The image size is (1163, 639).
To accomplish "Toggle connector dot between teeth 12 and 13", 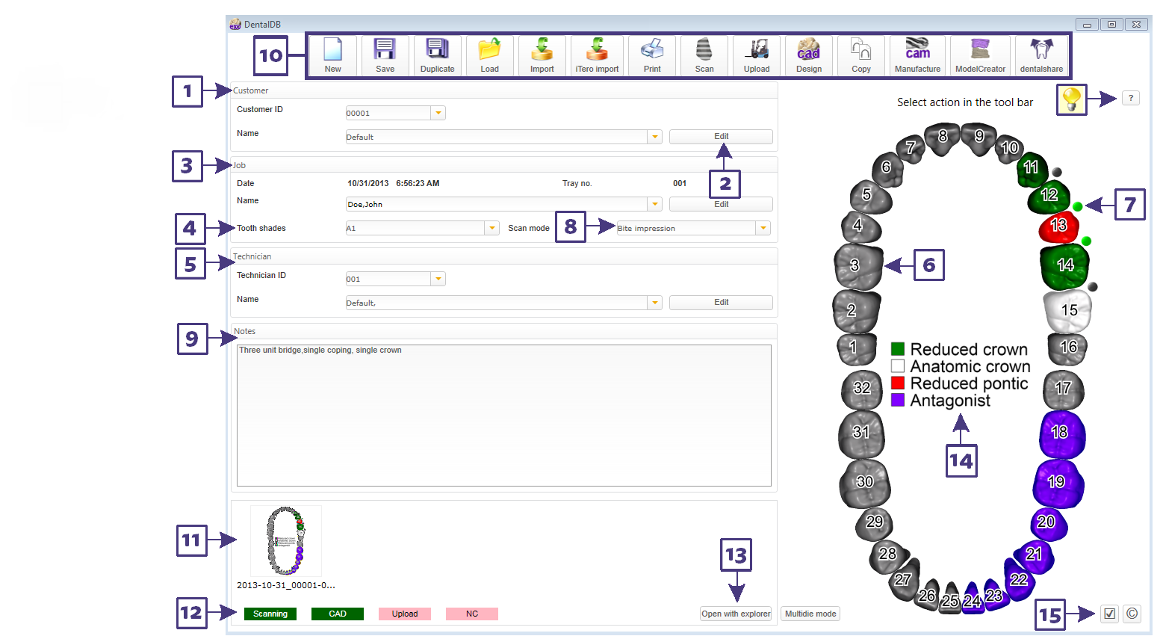I will pos(1077,206).
